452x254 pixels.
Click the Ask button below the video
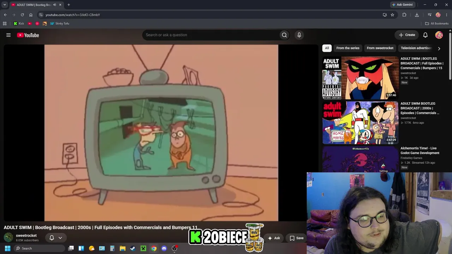[274, 238]
